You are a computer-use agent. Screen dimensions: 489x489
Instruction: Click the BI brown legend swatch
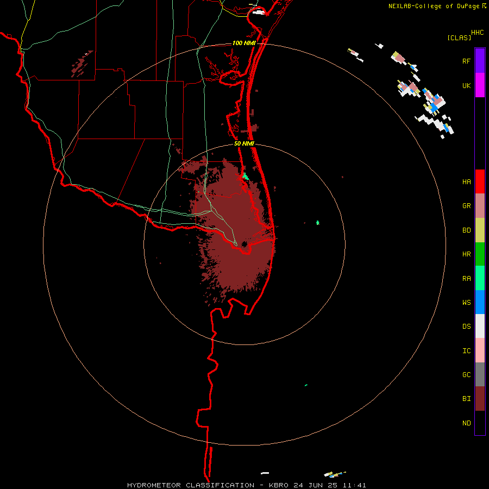coord(480,399)
